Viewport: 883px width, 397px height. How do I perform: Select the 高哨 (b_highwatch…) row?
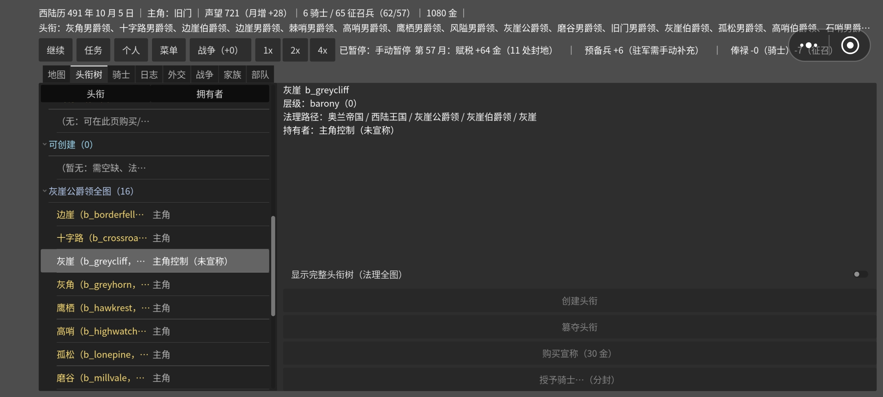pos(155,331)
